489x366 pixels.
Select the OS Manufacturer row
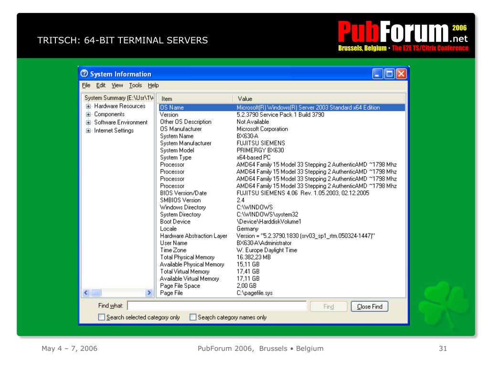tap(282, 129)
